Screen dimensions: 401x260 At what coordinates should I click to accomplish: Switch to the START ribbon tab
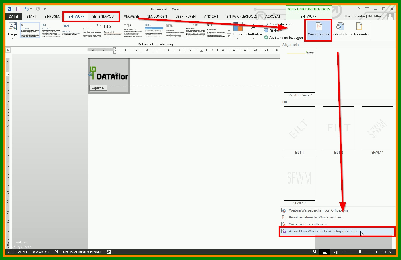point(31,16)
